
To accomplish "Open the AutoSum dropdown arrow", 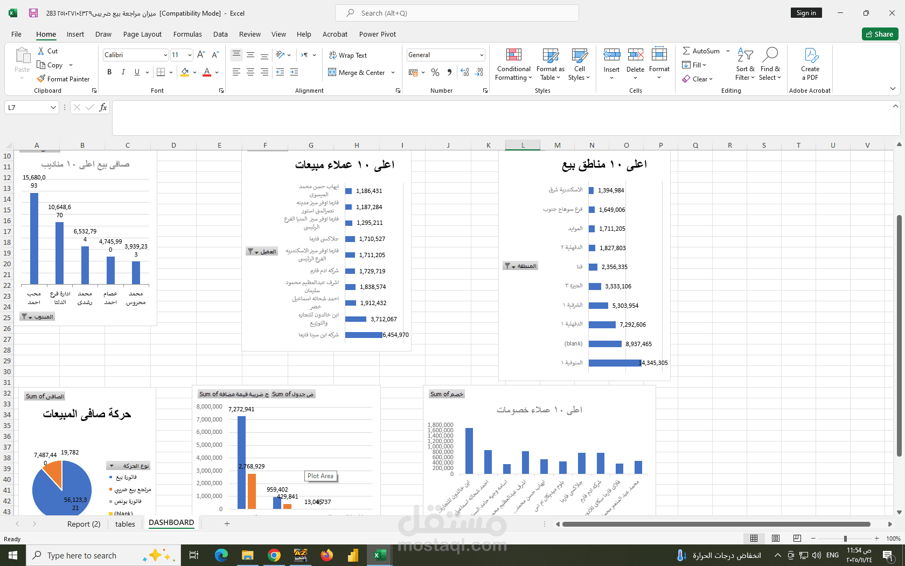I will 728,51.
